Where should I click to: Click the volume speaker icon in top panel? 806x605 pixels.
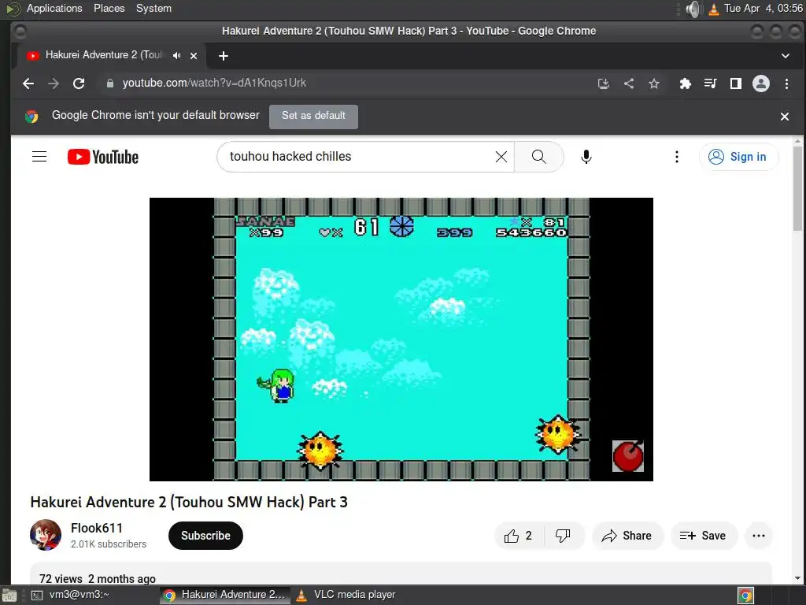pyautogui.click(x=693, y=8)
